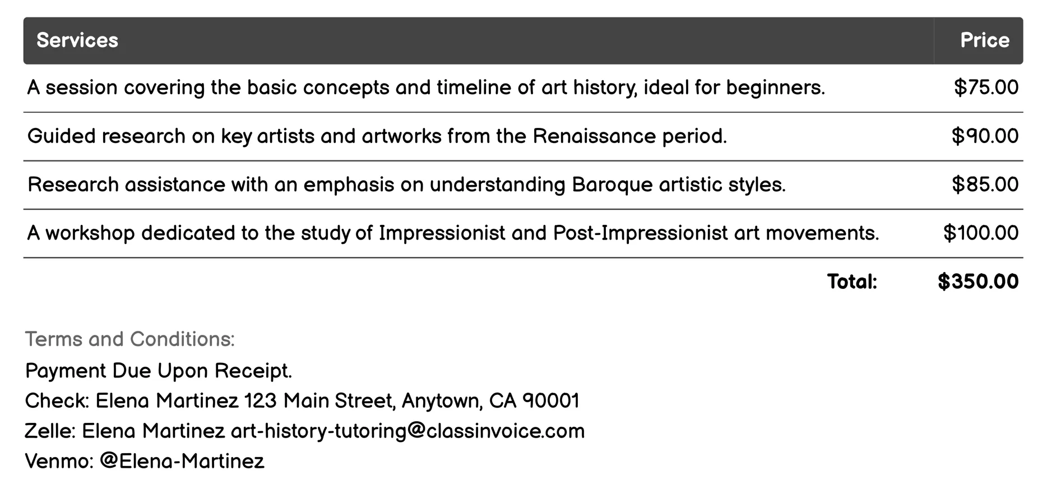Click the Terms and Conditions heading

point(130,339)
